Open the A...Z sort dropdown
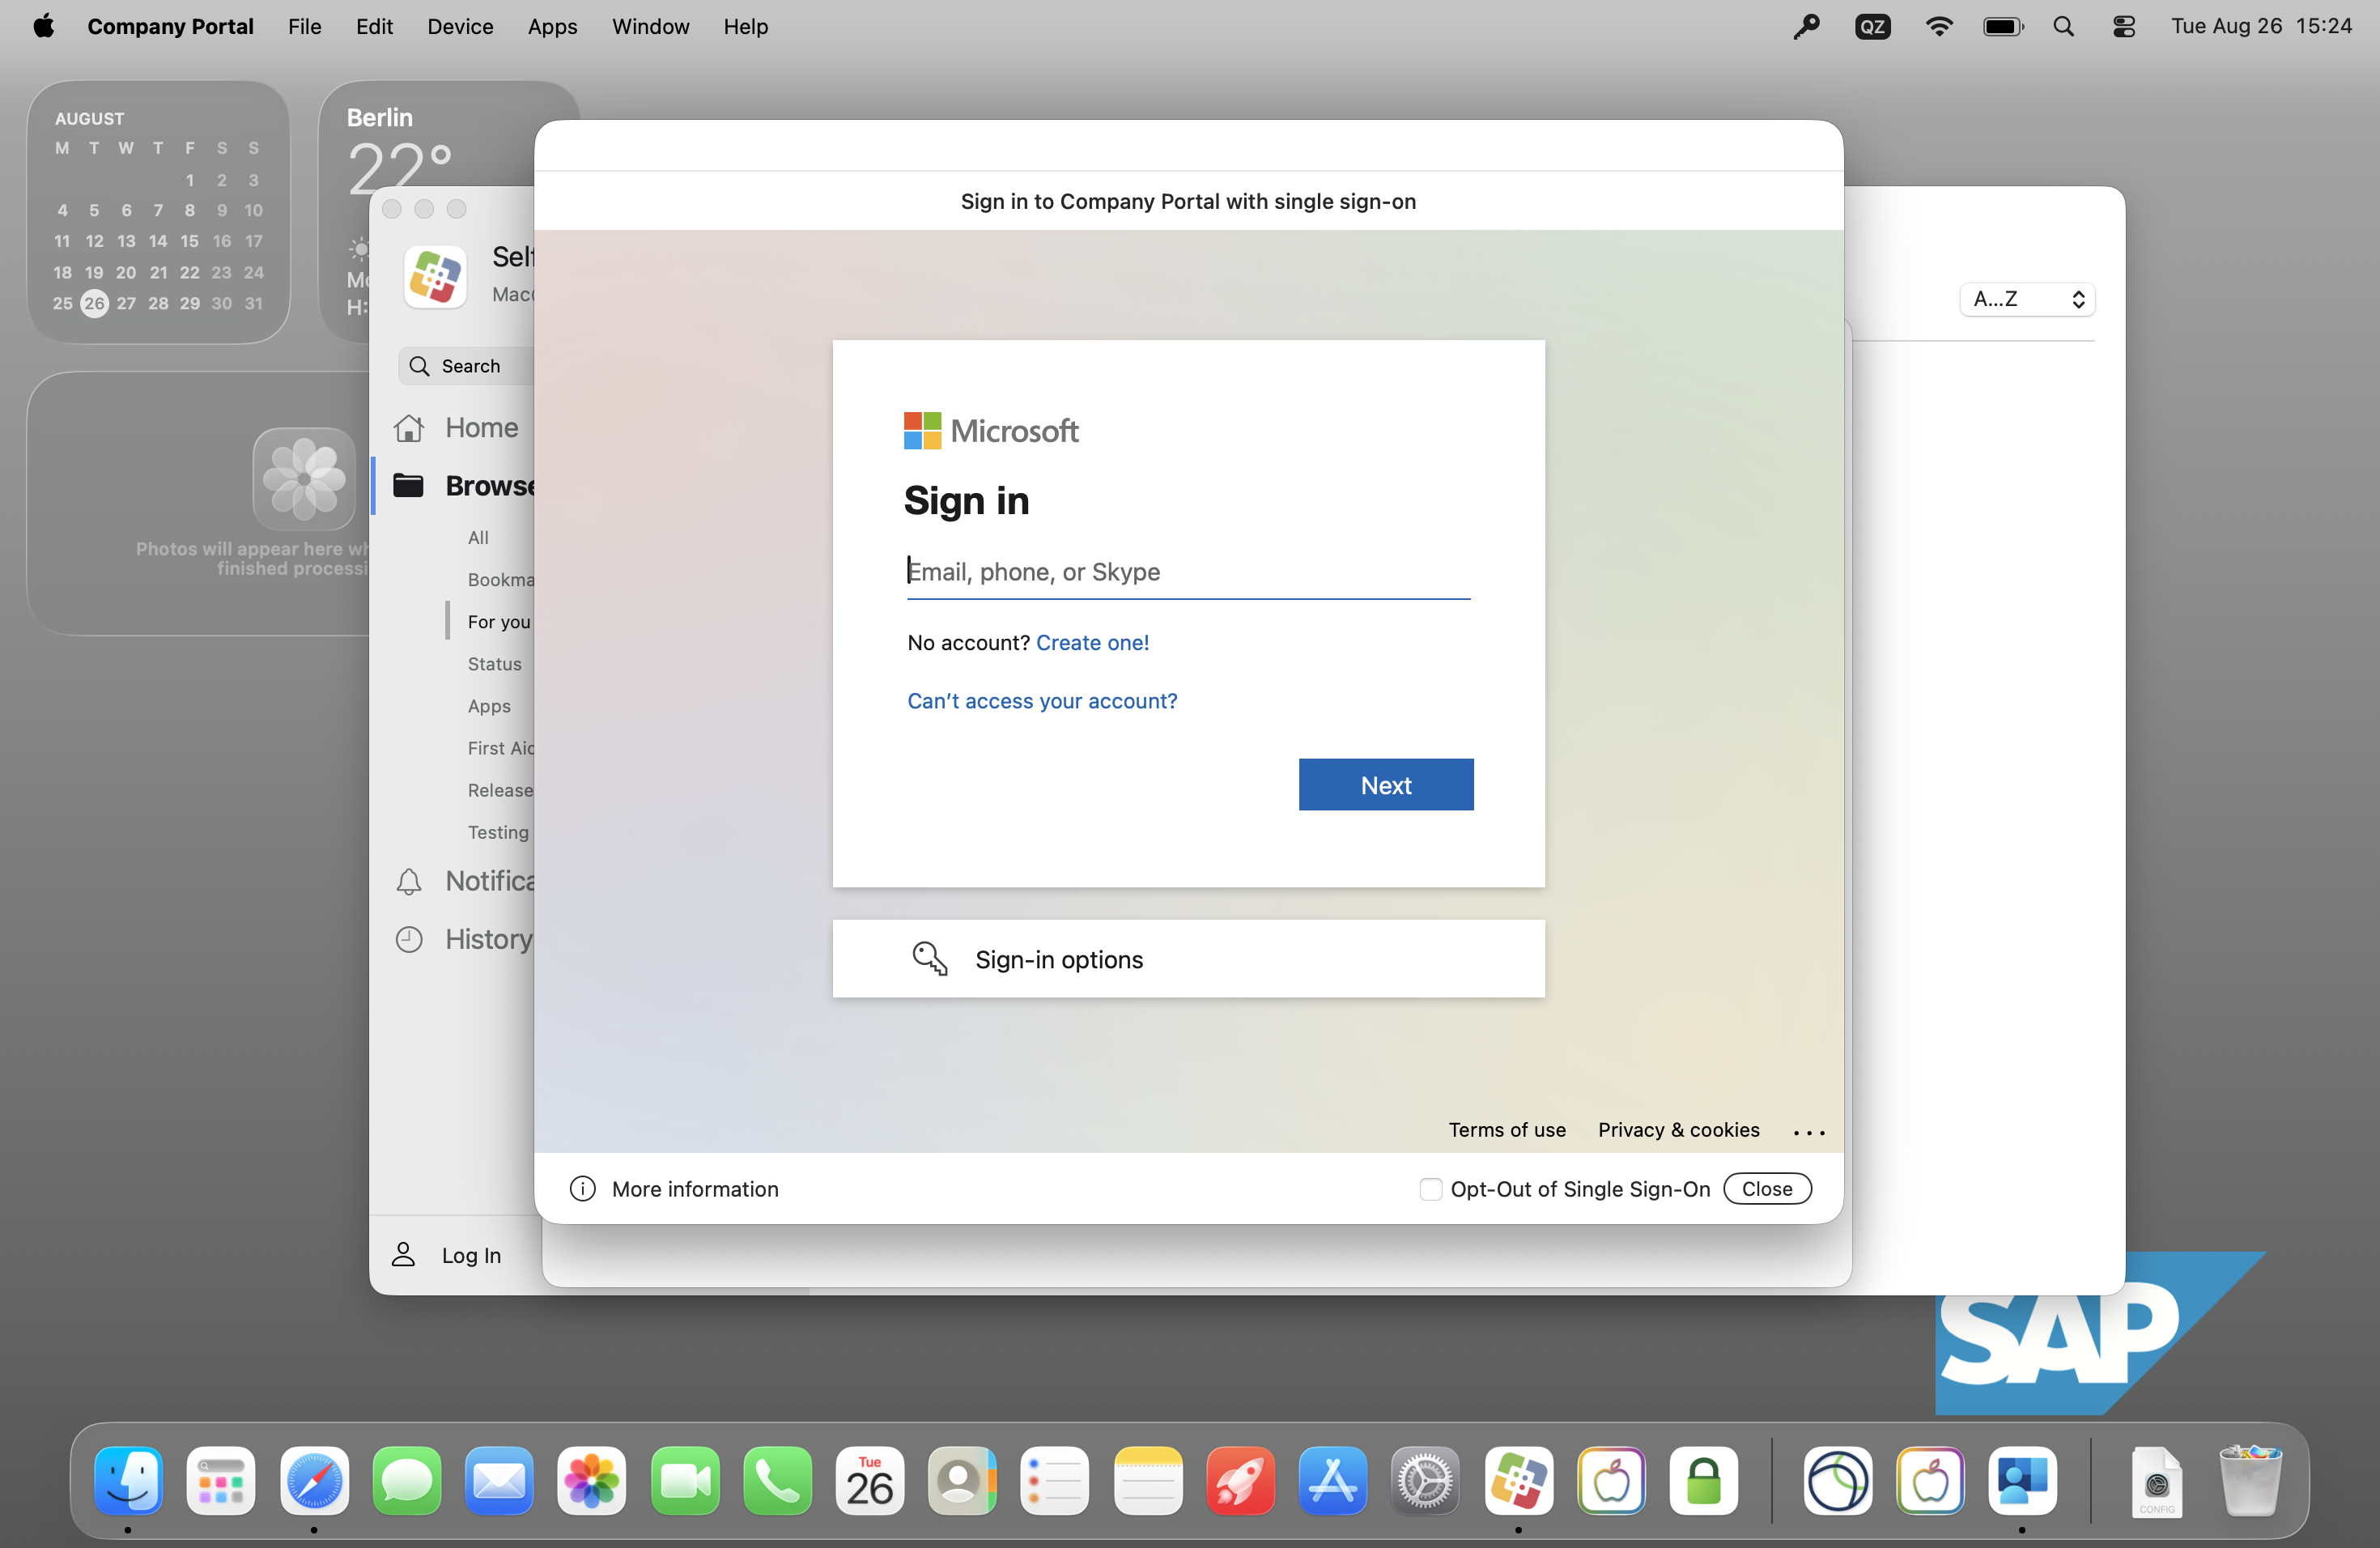 pyautogui.click(x=2026, y=299)
